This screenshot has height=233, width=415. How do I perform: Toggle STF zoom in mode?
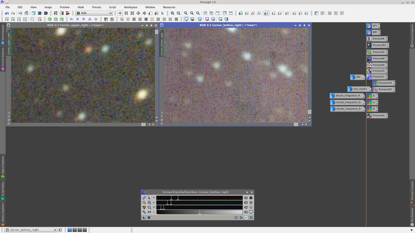[x=149, y=203]
